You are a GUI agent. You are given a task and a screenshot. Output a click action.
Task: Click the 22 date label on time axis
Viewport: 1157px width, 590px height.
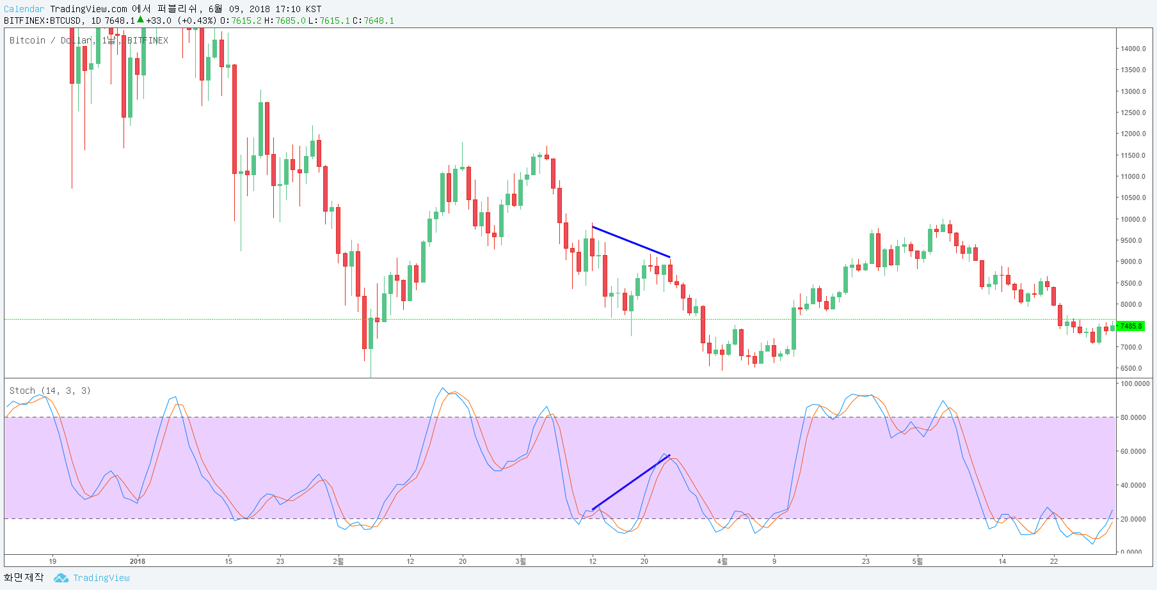tap(1054, 561)
